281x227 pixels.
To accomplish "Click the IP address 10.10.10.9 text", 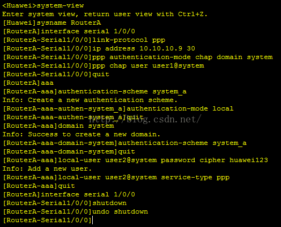I will point(161,48).
